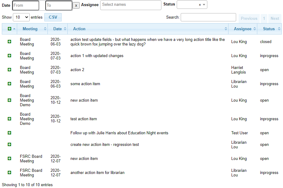Expand the 'action 1 with updated changes' row

point(9,56)
